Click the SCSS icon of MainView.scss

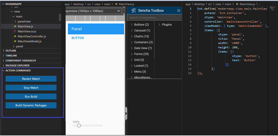[x=14, y=31]
